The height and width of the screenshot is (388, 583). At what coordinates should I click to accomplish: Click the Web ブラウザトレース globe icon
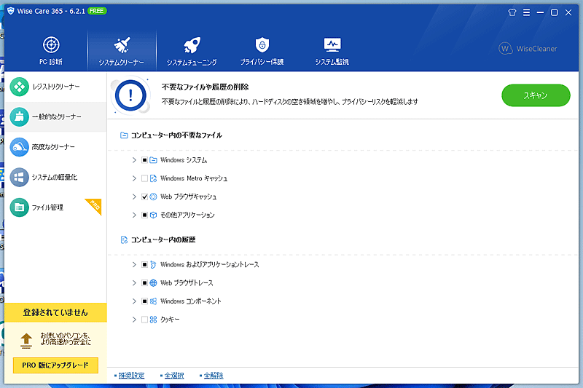pyautogui.click(x=153, y=283)
